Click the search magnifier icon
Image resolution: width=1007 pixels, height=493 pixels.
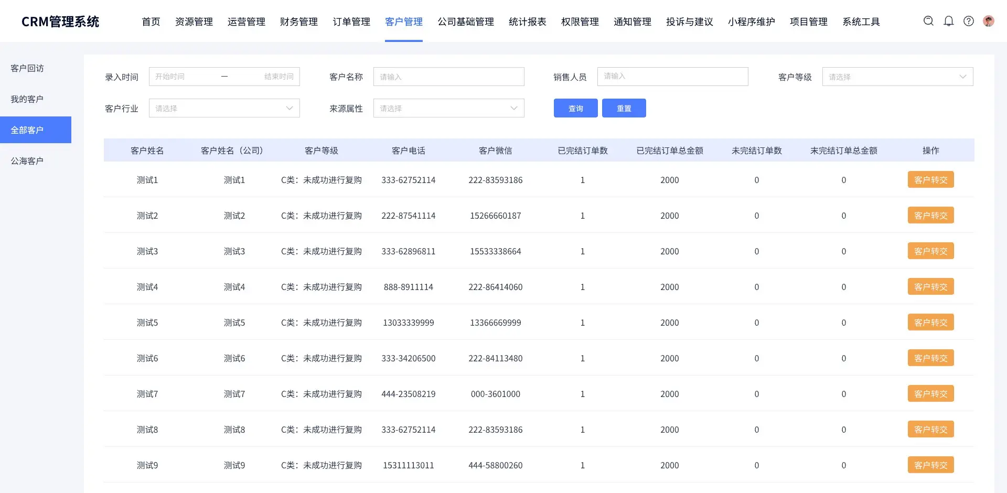[928, 21]
